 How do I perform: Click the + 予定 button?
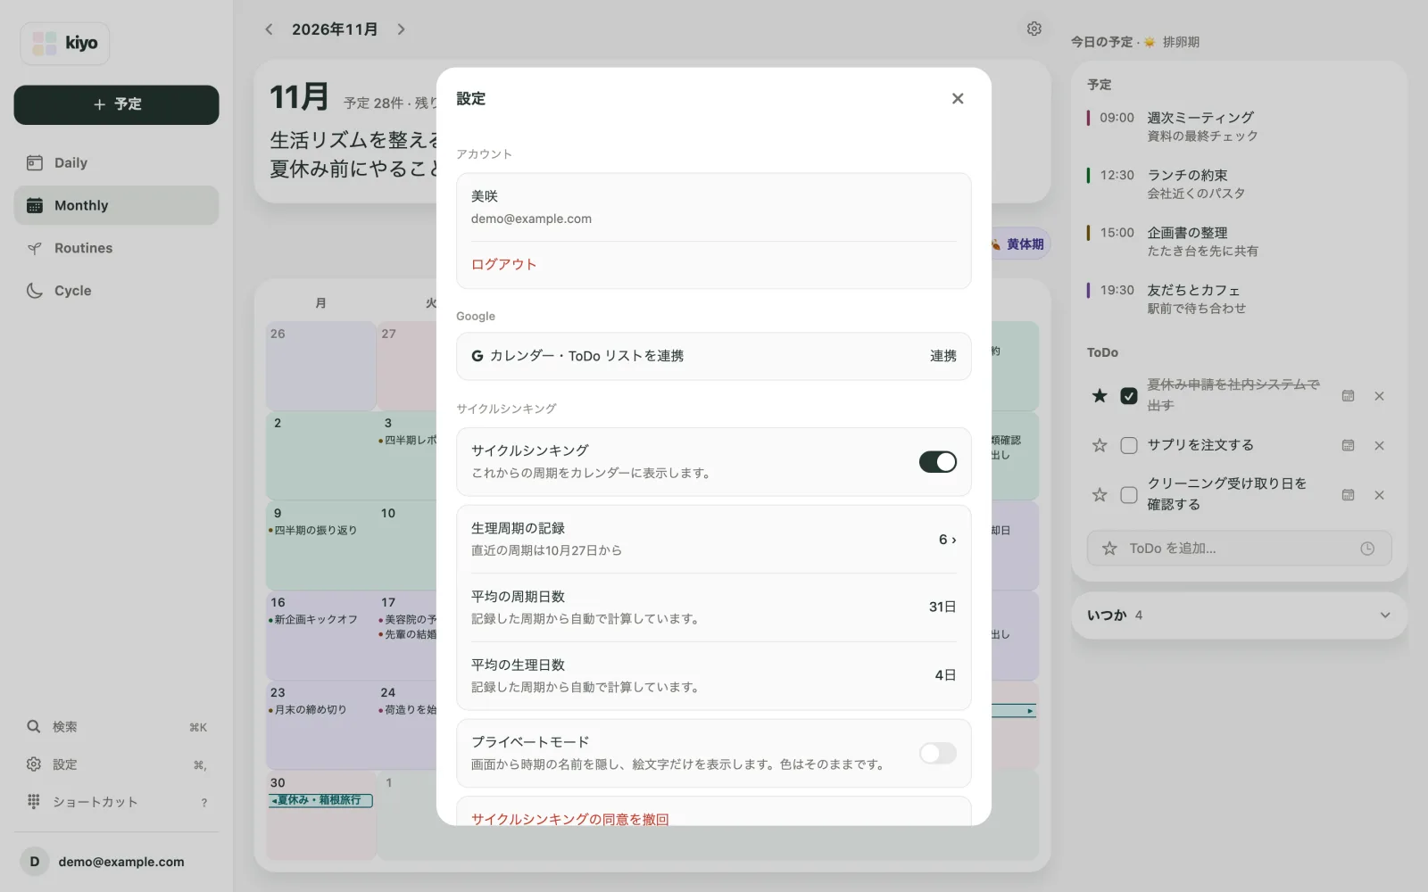pos(116,104)
